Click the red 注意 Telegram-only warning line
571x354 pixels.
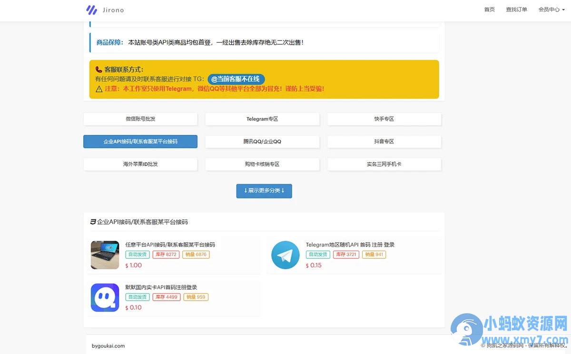(214, 89)
